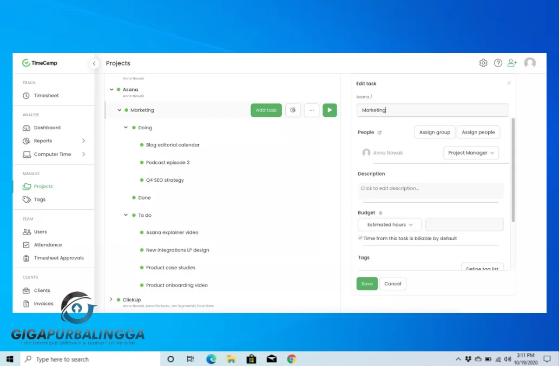
Task: Open the three-dot menu for Marketing
Action: tap(311, 110)
